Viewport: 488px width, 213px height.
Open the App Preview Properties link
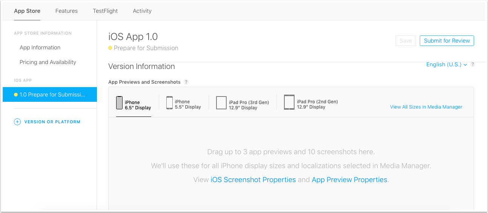click(350, 180)
